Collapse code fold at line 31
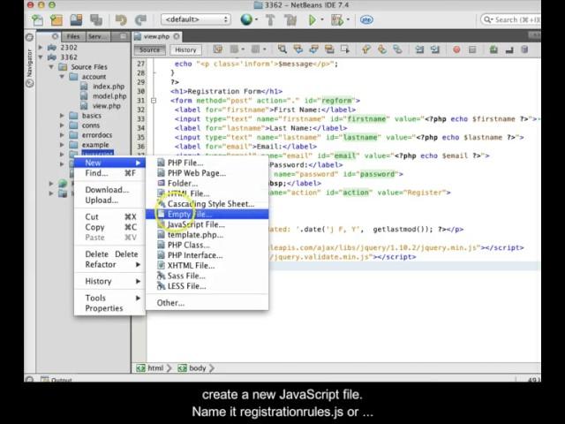Screen dimensions: 565x424 154,100
